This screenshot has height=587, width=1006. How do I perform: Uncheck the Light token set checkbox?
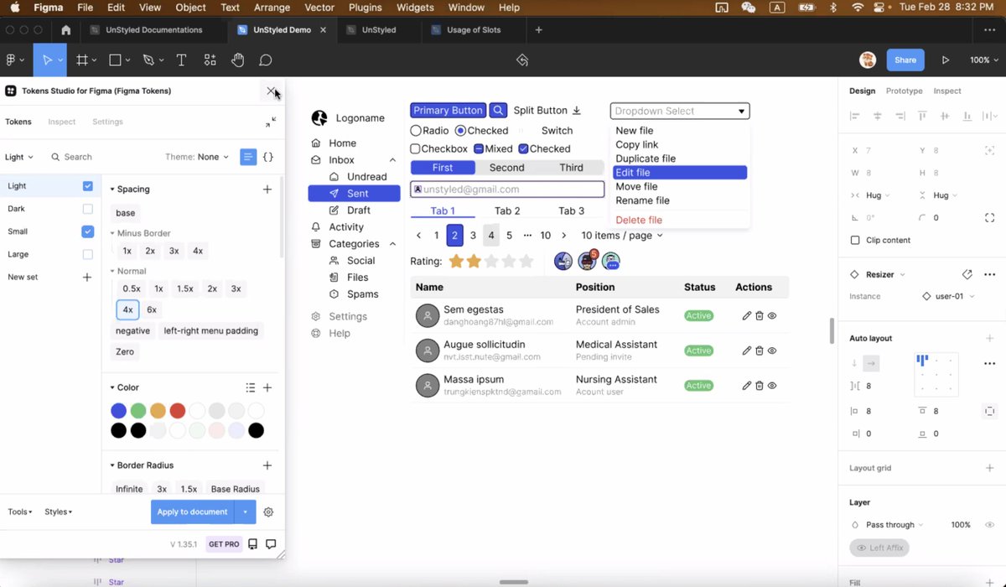(x=88, y=185)
